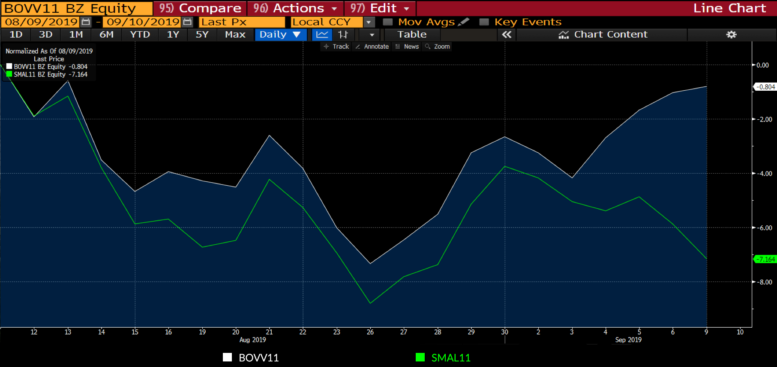
Task: Enable the Key Events checkbox
Action: pyautogui.click(x=484, y=22)
